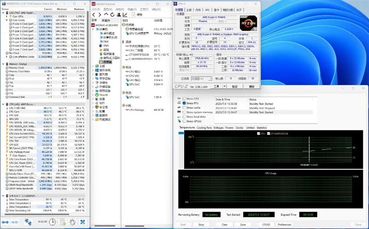Enable Stress CPU checkbox
The image size is (369, 229).
point(184,99)
